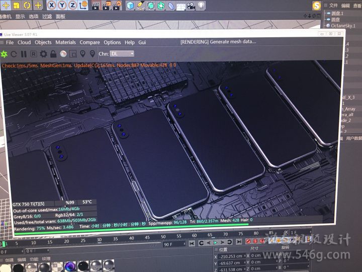The height and width of the screenshot is (272, 362).
Task: Jump to the end of the timeline
Action: 240,243
